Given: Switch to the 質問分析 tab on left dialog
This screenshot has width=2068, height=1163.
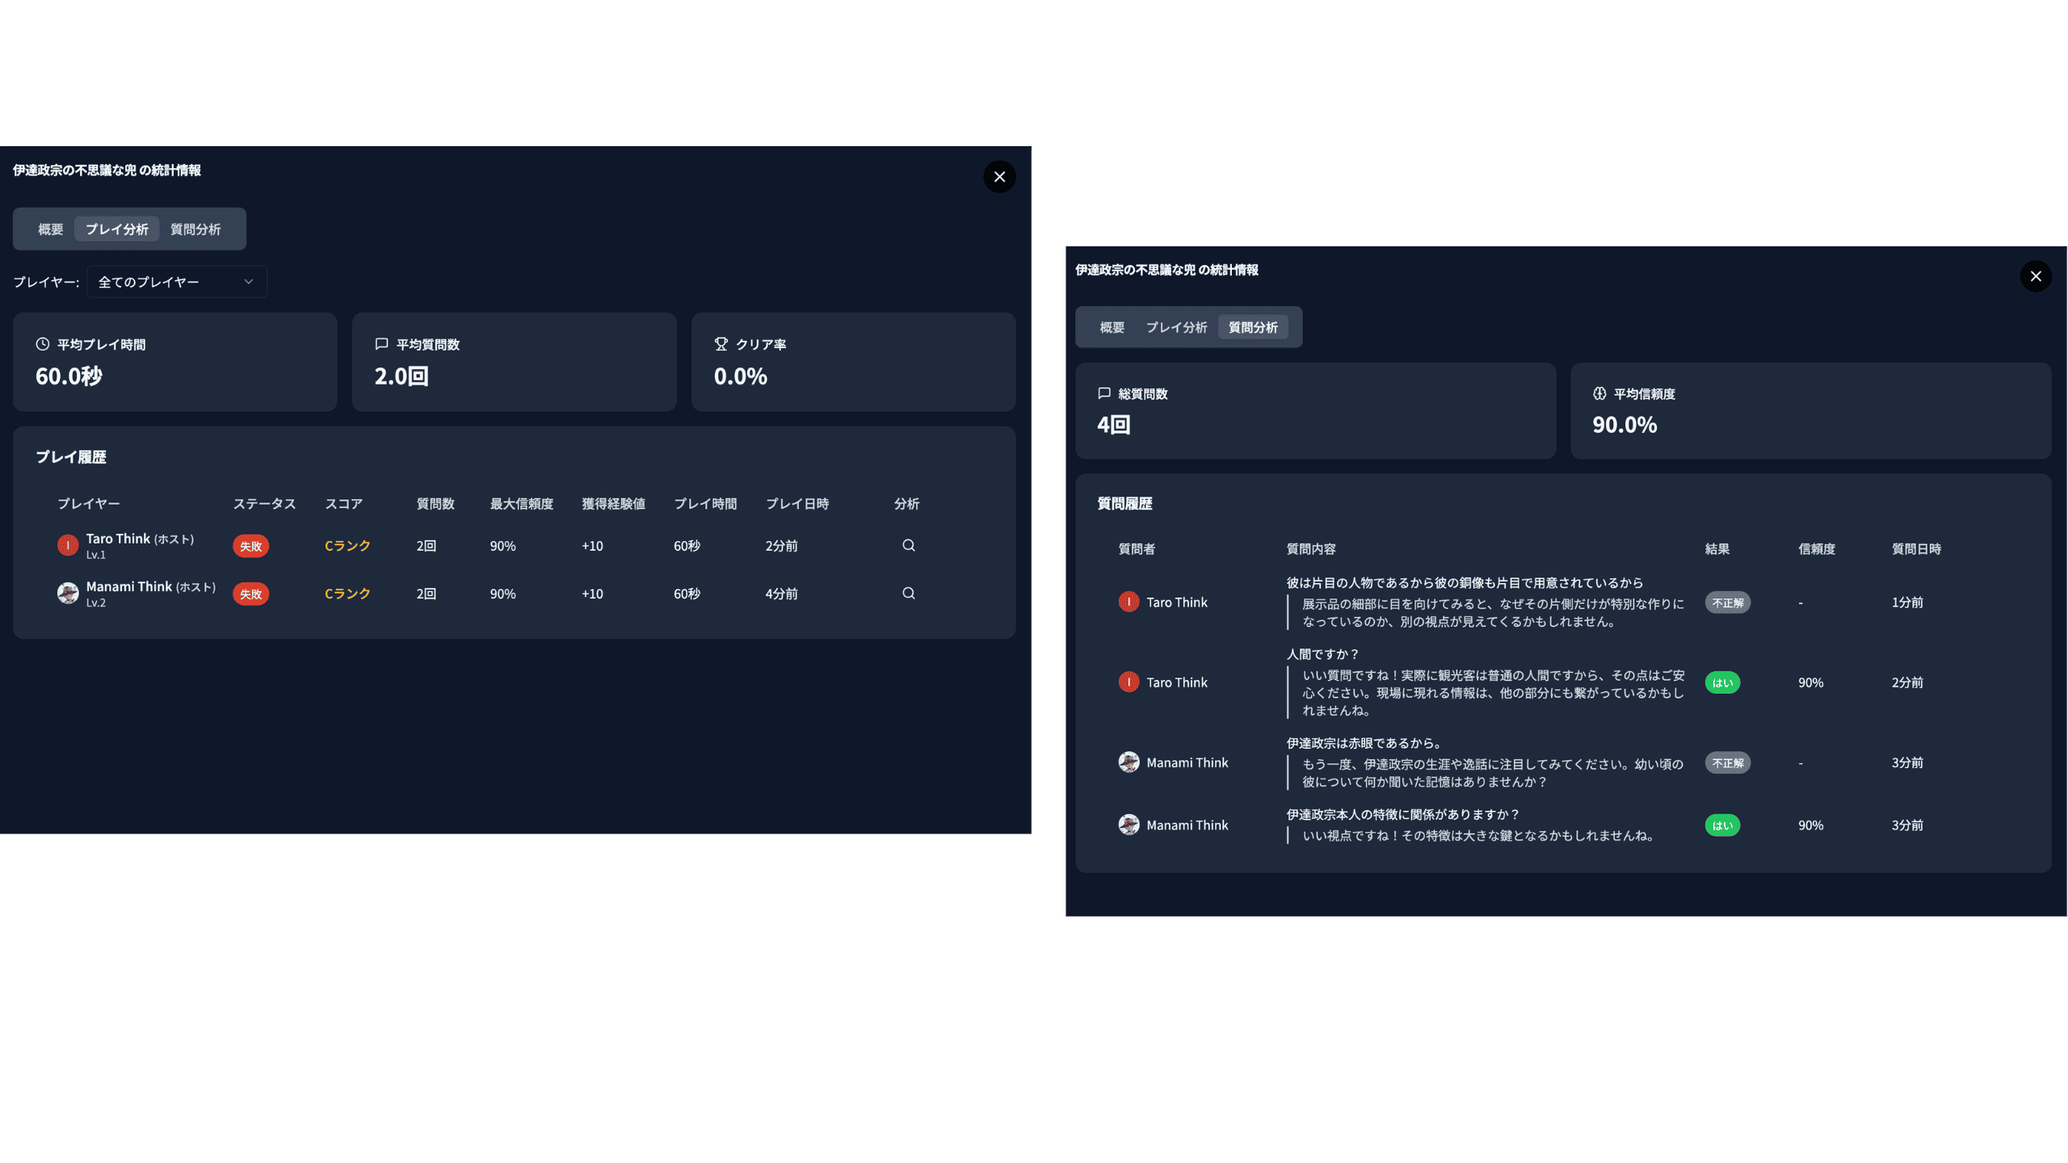Looking at the screenshot, I should coord(195,229).
